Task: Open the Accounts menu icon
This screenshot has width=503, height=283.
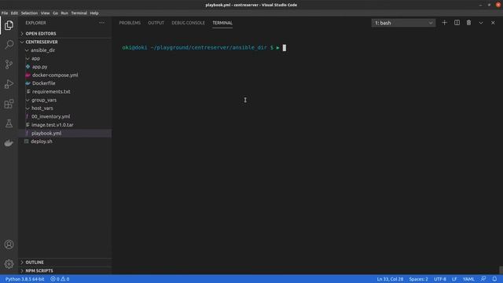Action: pyautogui.click(x=9, y=244)
